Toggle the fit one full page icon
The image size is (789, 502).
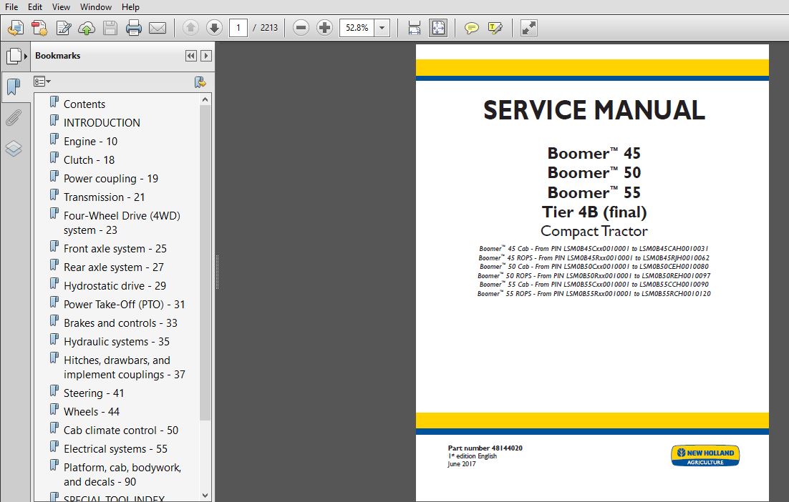coord(438,28)
